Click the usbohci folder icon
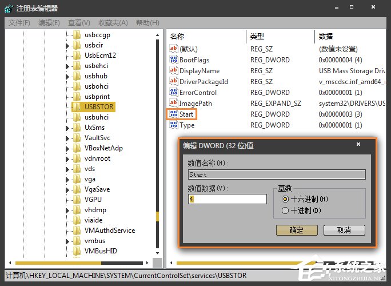The height and width of the screenshot is (286, 391). 77,86
